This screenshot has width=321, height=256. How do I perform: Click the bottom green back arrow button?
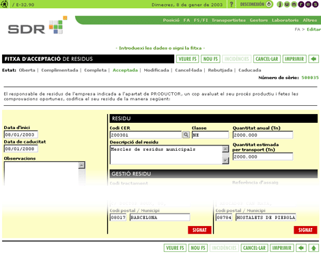[301, 248]
